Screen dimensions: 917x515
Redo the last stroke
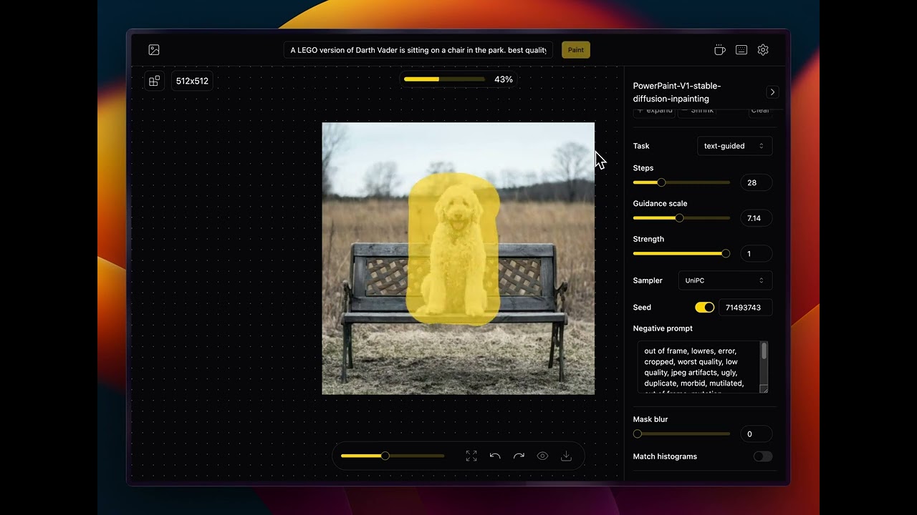tap(519, 456)
